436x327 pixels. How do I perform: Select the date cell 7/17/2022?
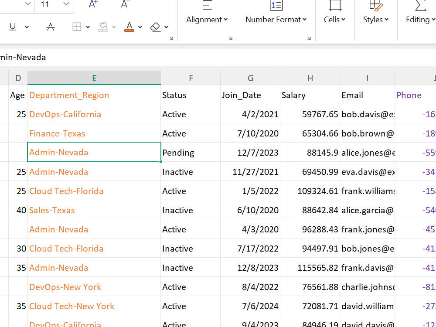pos(251,249)
